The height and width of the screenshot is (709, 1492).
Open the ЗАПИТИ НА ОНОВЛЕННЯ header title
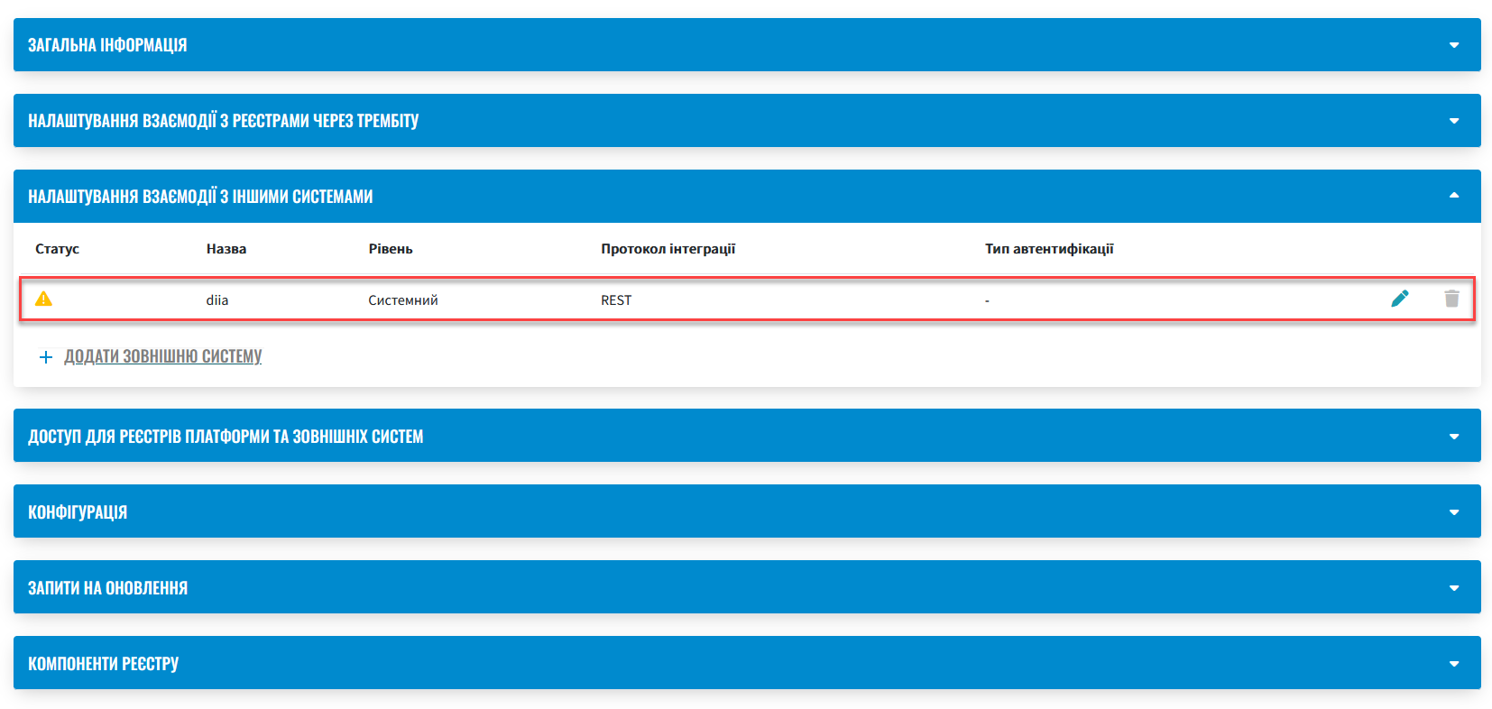coord(108,588)
